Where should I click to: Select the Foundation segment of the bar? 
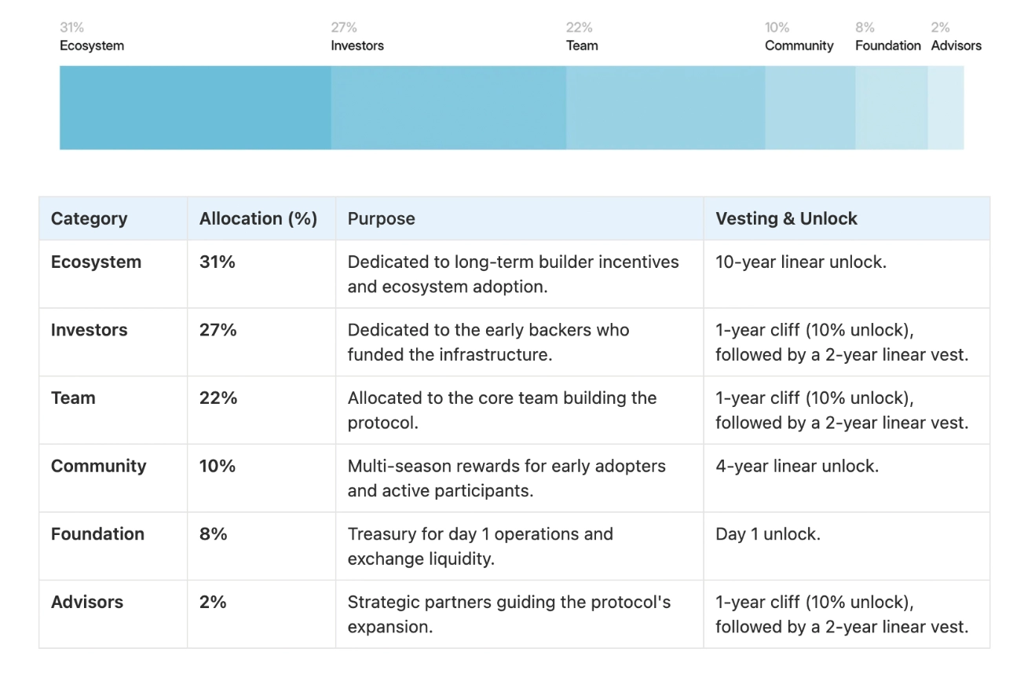click(891, 108)
